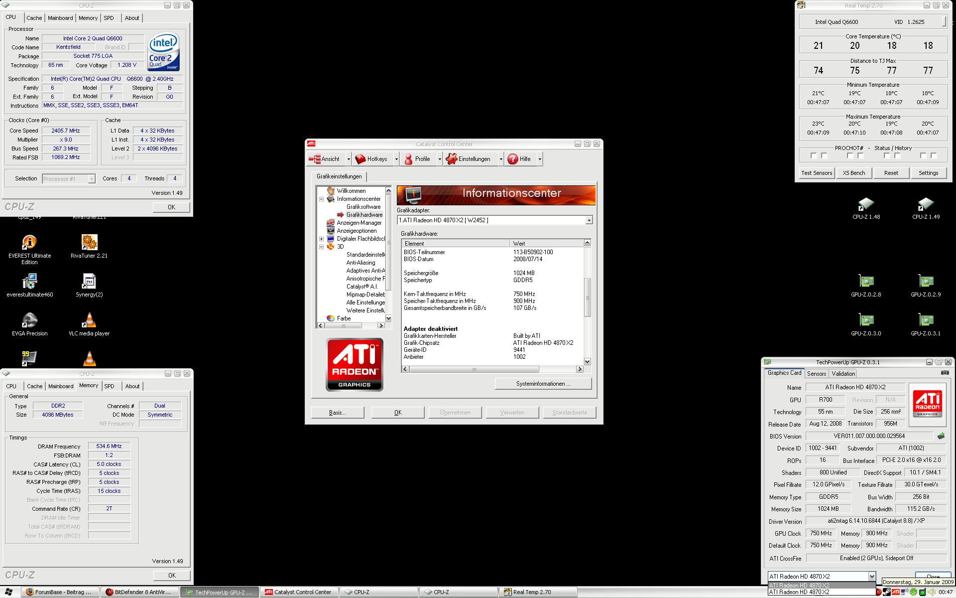Click the Systeminformationen button

543,384
